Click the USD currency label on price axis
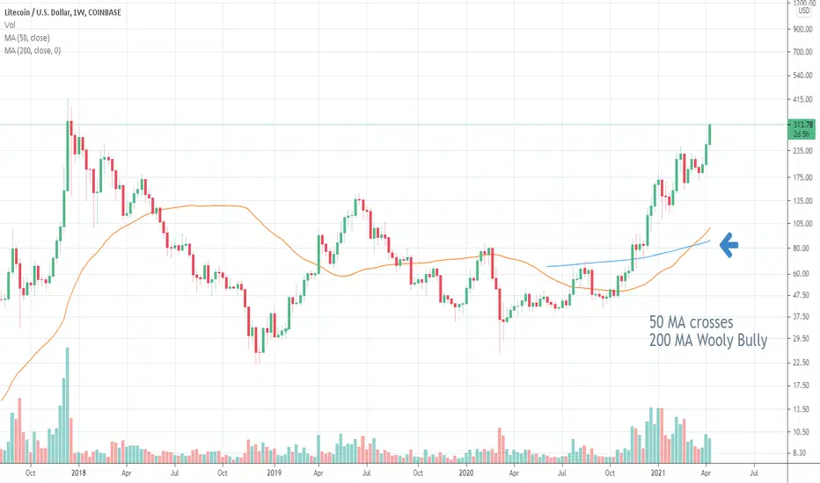Screen dimensions: 820x483 coord(803,11)
